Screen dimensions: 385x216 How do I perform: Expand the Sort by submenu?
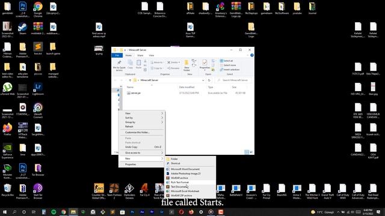pyautogui.click(x=142, y=118)
